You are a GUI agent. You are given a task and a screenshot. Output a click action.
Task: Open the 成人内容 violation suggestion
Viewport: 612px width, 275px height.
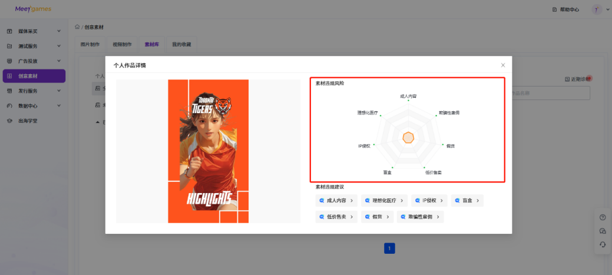pos(336,201)
